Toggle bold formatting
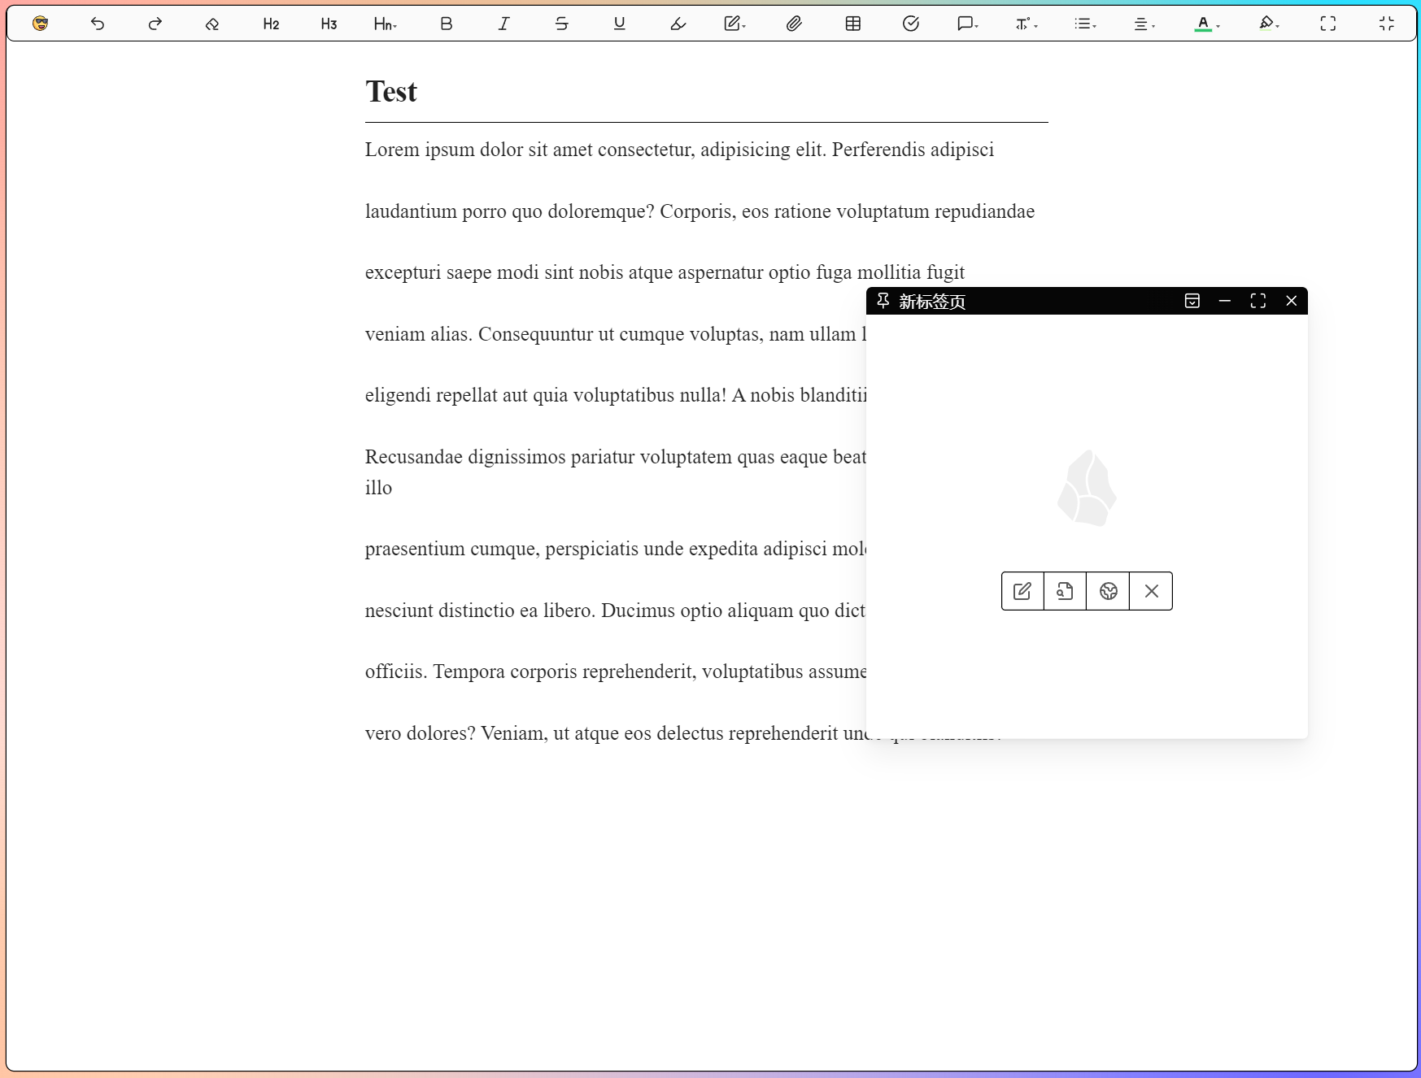Screen dimensions: 1421x1078 pos(446,24)
